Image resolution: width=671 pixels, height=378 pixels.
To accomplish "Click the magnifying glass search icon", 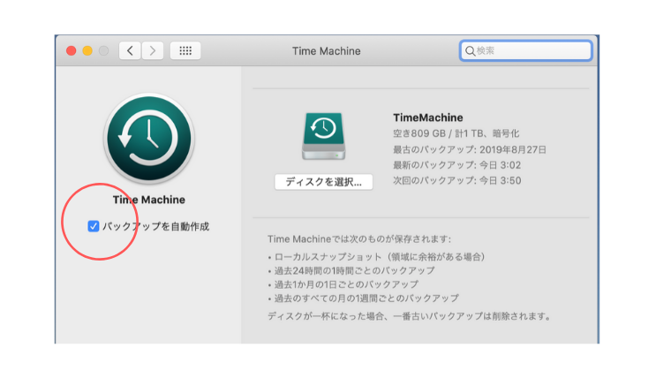I will click(x=470, y=51).
